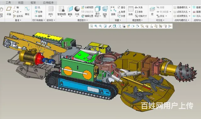This screenshot has width=201, height=119.
Task: Select the 孔 (Hole) feature tool
Action: tap(37, 8)
